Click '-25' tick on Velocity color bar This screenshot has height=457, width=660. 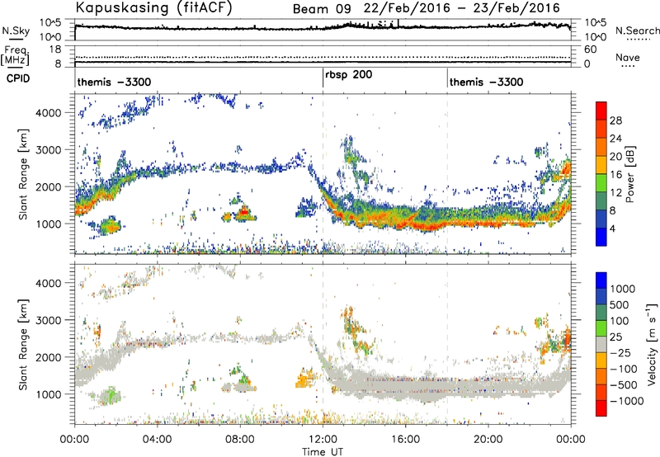620,352
